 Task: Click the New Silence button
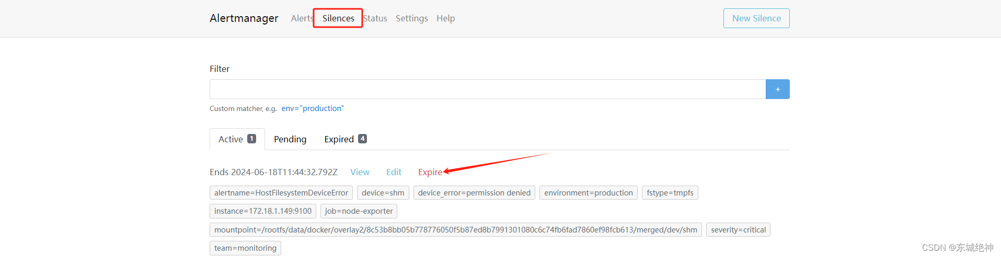click(756, 18)
